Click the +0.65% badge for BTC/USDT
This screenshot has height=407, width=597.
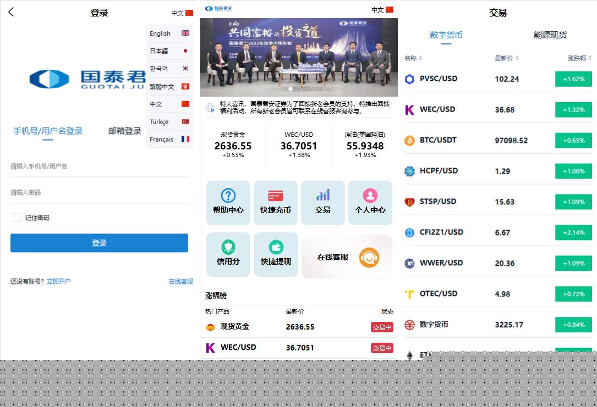coord(573,141)
